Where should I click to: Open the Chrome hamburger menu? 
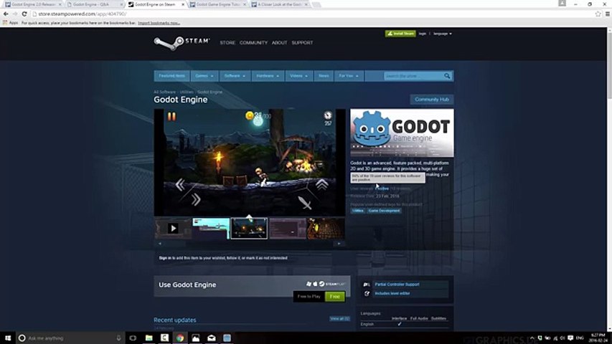coord(608,14)
